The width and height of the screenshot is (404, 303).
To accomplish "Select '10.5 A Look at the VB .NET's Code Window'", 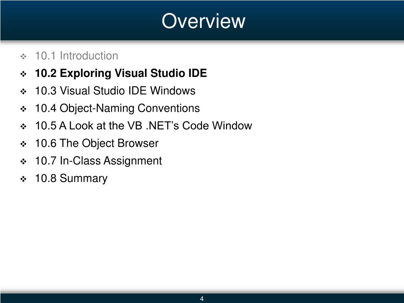I will click(x=144, y=126).
